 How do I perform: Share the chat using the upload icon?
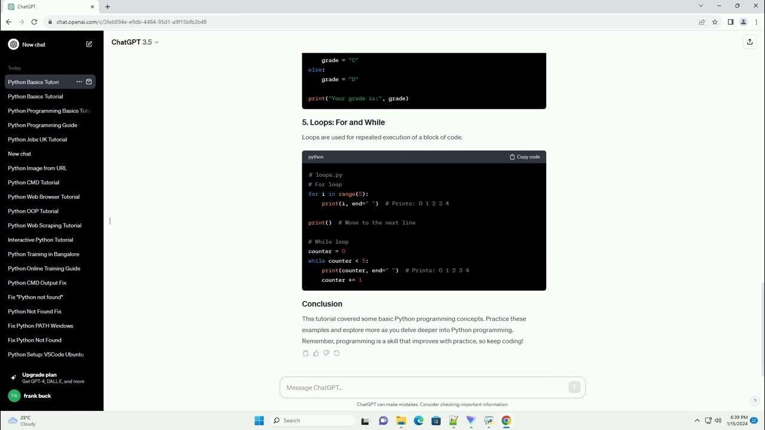coord(749,42)
